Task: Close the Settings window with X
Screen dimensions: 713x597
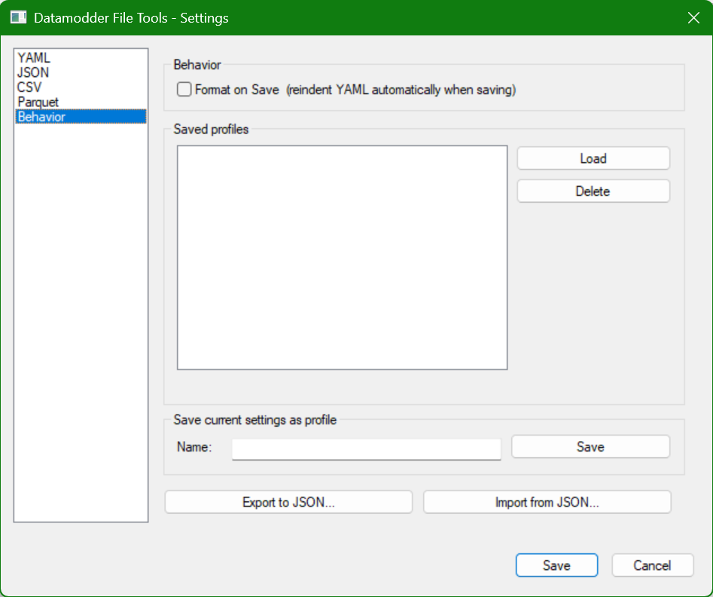Action: [693, 18]
